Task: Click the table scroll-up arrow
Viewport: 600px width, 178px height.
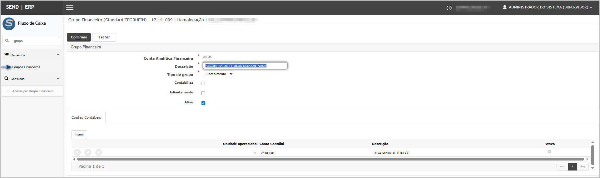Action: [593, 142]
